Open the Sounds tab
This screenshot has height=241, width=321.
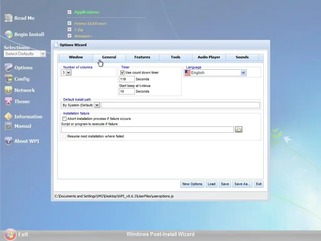(x=242, y=57)
